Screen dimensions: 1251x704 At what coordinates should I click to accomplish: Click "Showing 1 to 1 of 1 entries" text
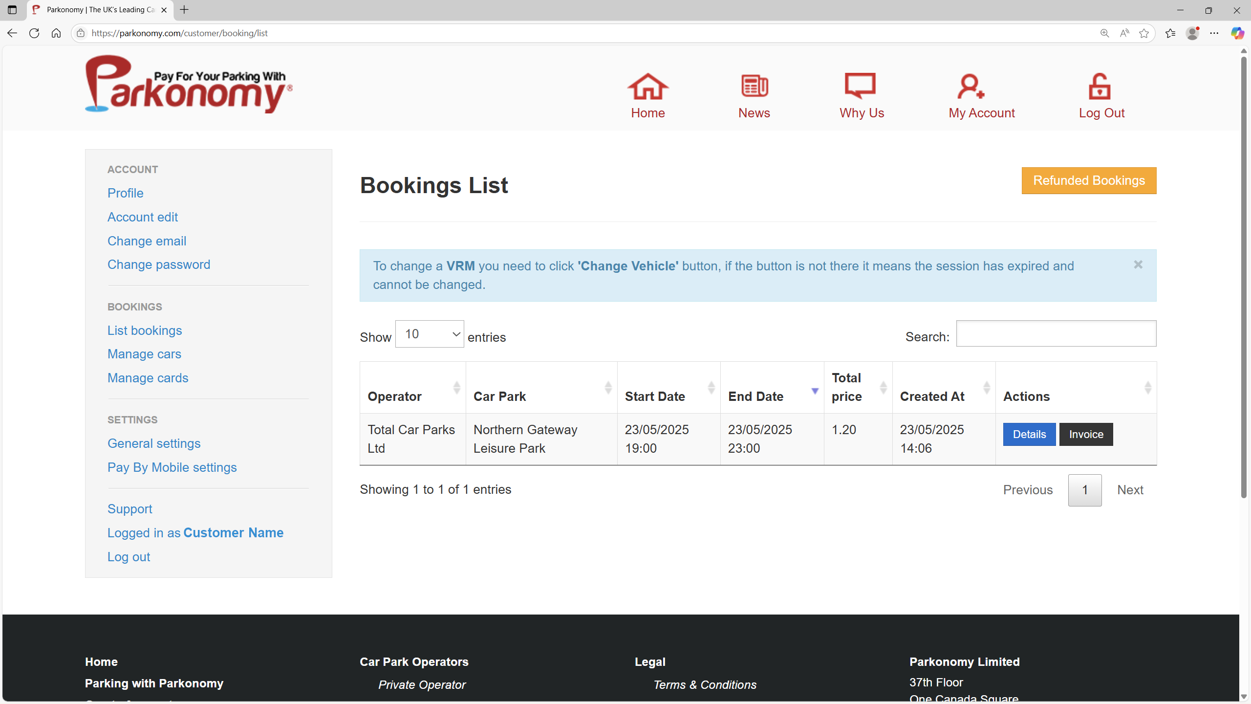click(x=435, y=489)
